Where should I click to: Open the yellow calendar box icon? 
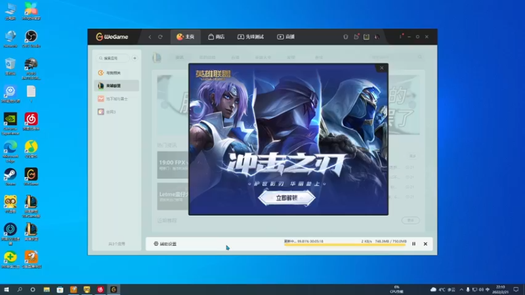pos(366,37)
